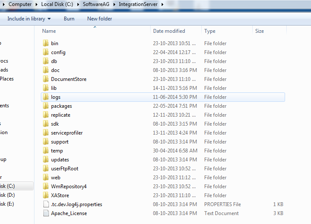
Task: Click the userFtpRoot folder name
Action: 65,169
